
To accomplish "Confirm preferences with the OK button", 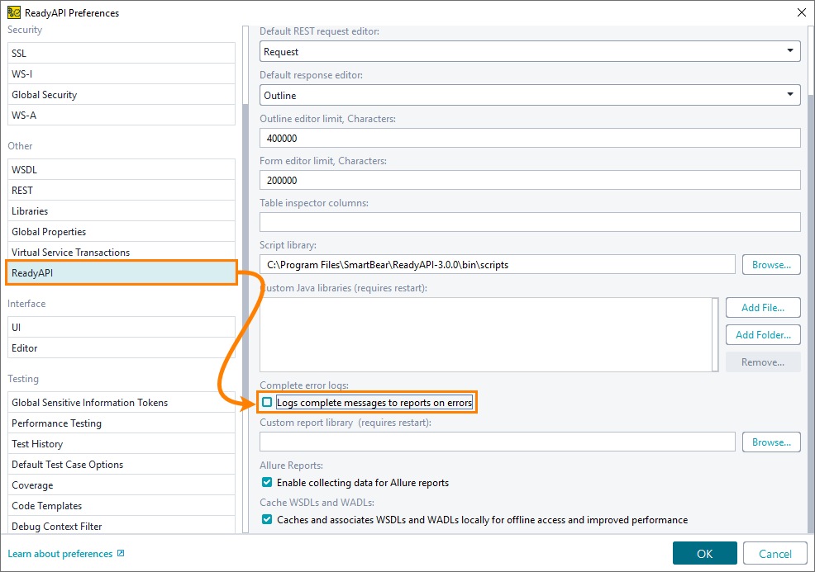I will point(704,553).
